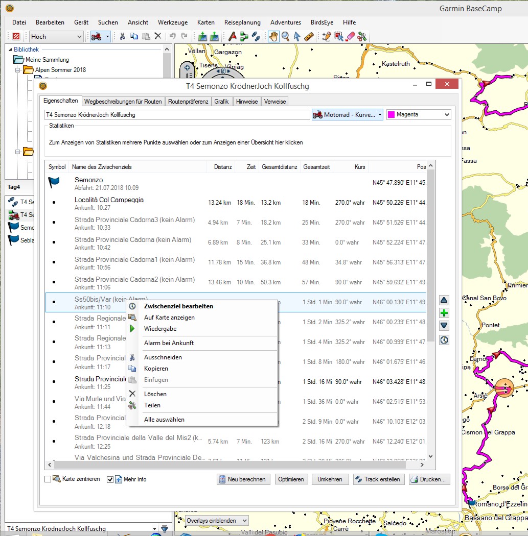Viewport: 528px width, 536px height.
Task: Select the pencil insert tool
Action: point(327,36)
